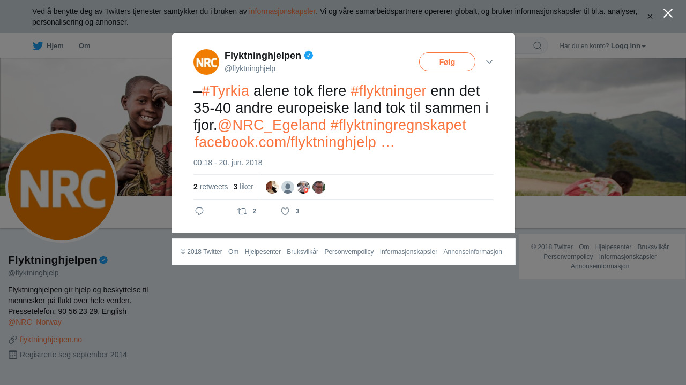Open tweet options chevron menu
Viewport: 686px width, 385px height.
(x=489, y=62)
